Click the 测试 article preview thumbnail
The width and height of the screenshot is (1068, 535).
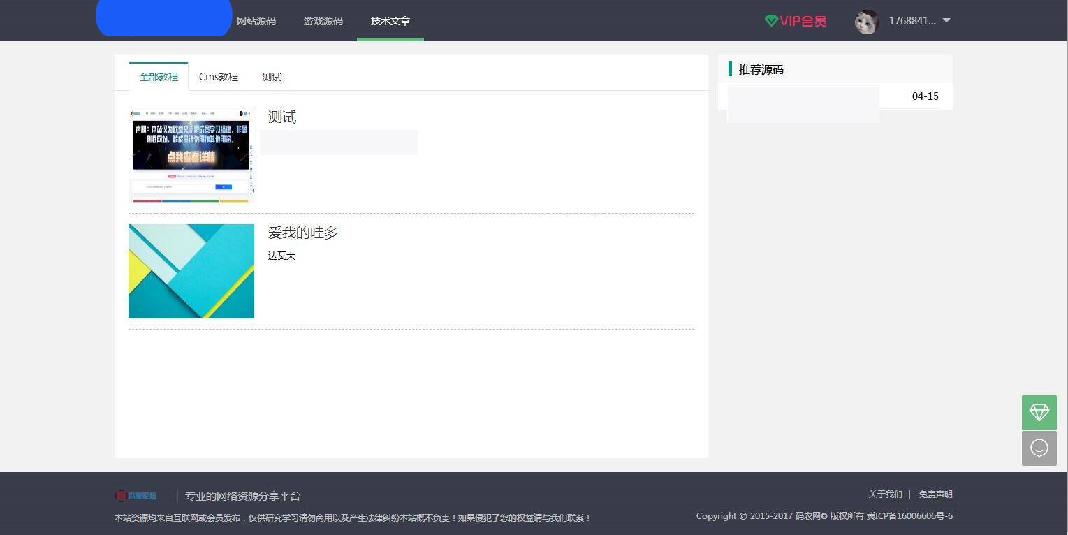(x=191, y=155)
